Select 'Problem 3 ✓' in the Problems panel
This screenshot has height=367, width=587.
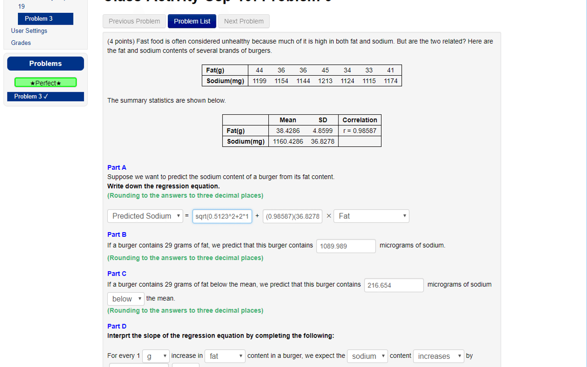[45, 96]
